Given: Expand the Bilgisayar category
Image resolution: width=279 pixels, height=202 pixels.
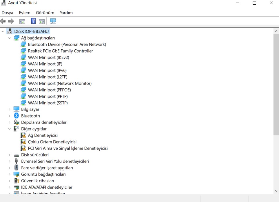Looking at the screenshot, I should tap(10, 109).
